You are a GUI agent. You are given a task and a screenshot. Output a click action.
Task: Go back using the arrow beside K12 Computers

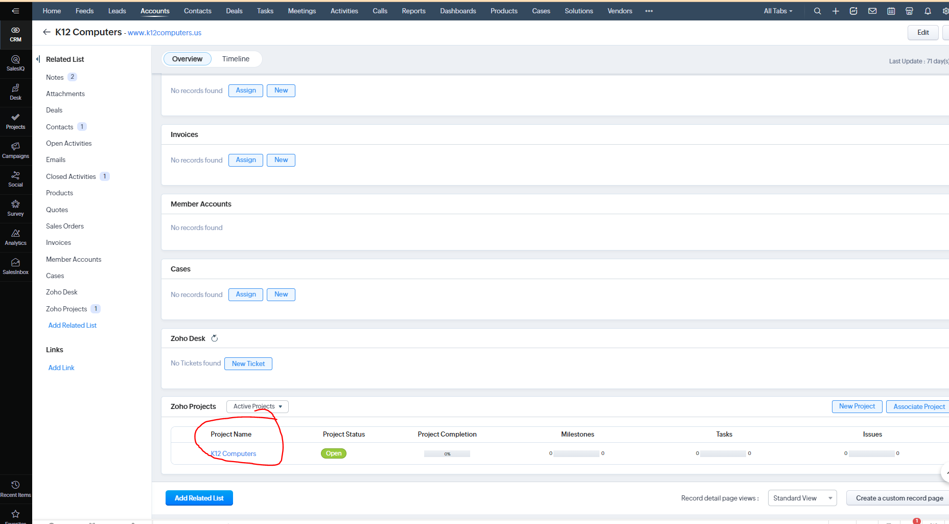[x=47, y=32]
